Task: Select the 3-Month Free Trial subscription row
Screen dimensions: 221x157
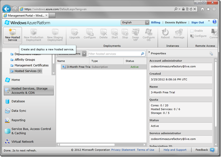Action: (104, 67)
